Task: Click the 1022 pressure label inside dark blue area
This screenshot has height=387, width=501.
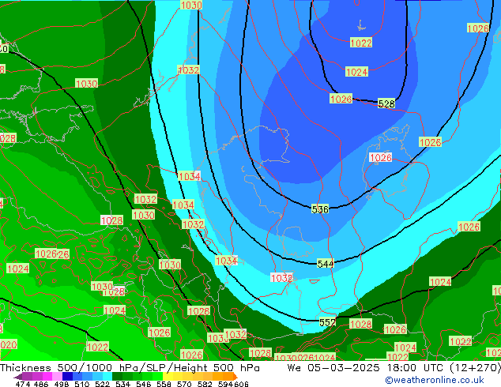Action: point(361,43)
